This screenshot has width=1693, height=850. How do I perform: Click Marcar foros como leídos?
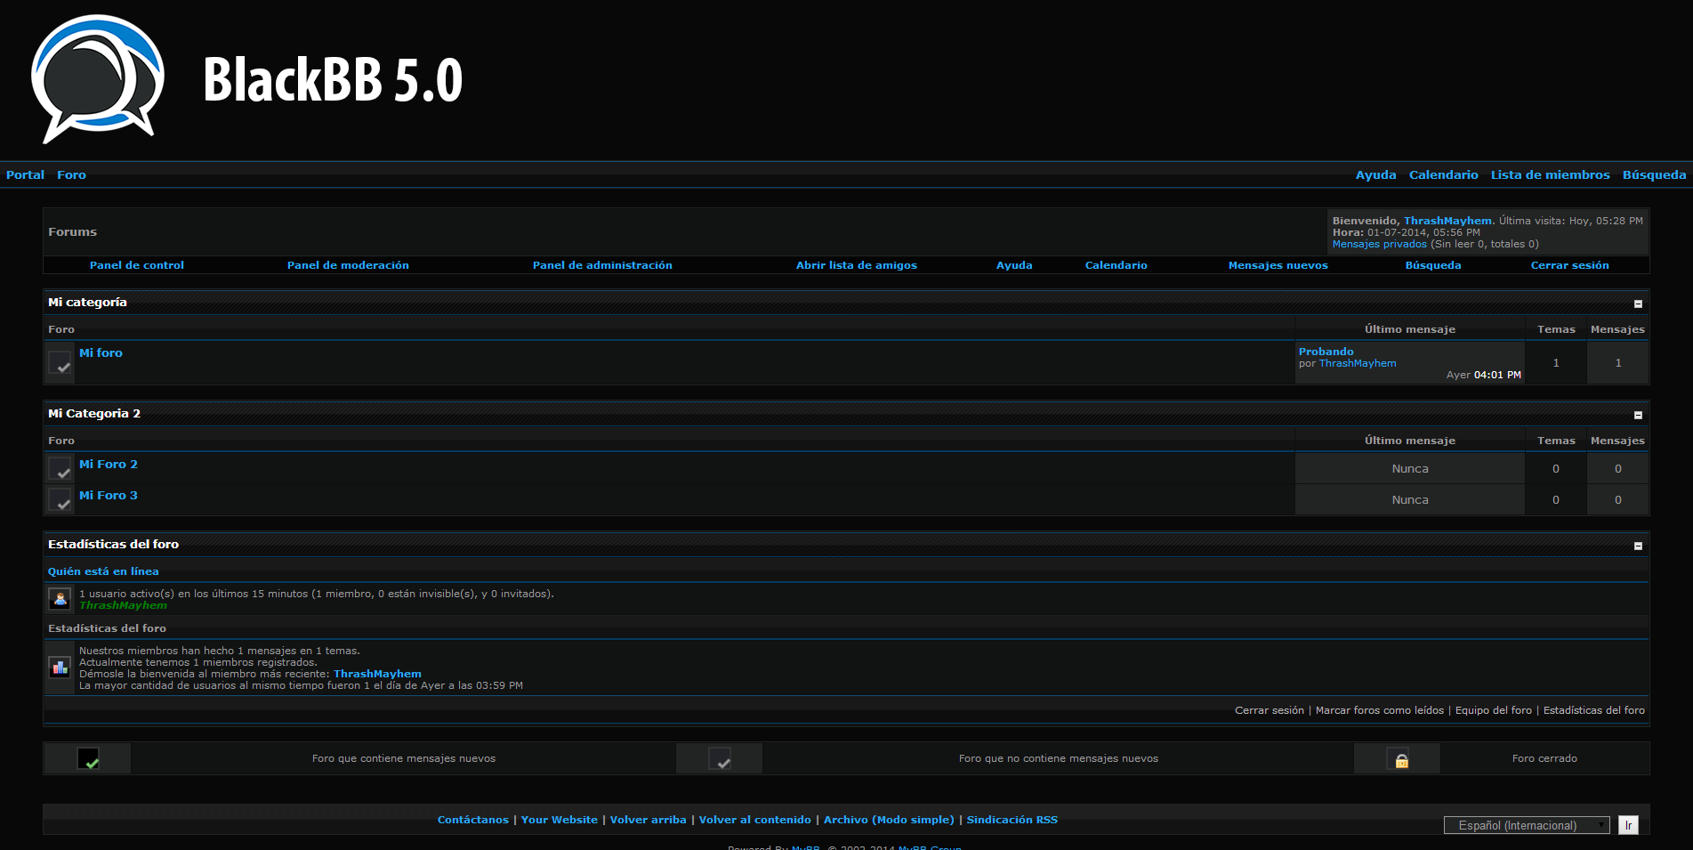click(x=1379, y=710)
